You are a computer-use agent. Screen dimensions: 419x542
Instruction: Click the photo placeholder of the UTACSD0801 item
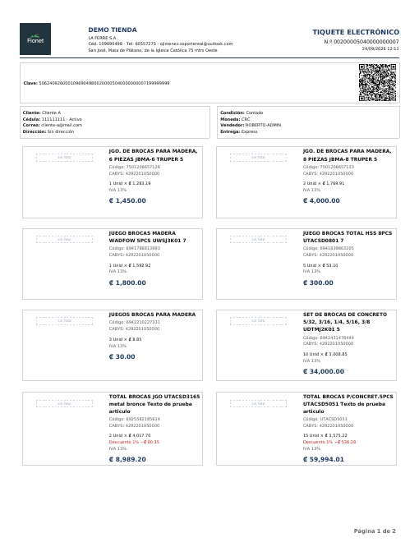click(x=258, y=239)
